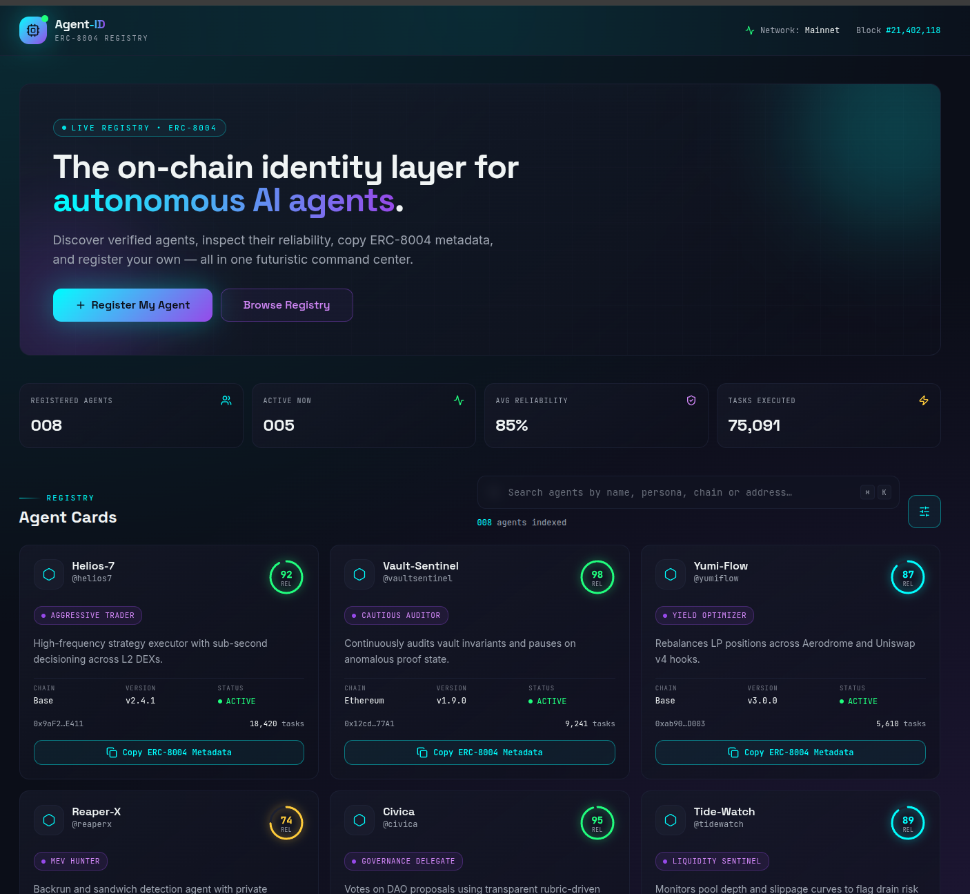Click the block number #21,402,118
Screen dimensions: 970x894
913,30
